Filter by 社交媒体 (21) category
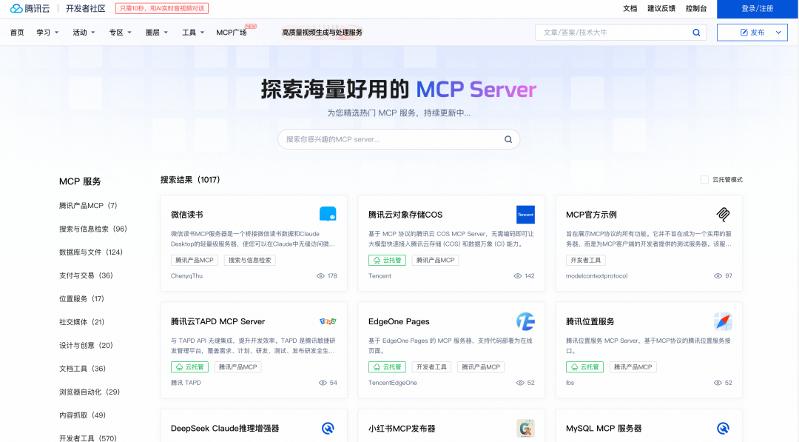Image resolution: width=799 pixels, height=442 pixels. click(81, 322)
